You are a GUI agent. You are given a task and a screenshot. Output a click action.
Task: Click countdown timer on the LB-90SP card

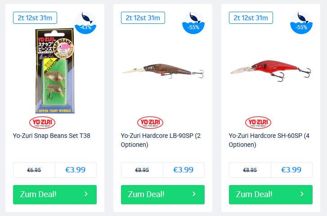[x=143, y=18]
